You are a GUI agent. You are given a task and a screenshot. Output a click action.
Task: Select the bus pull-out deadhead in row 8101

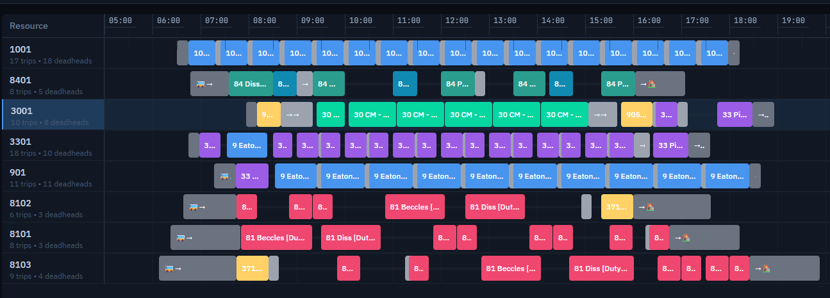tap(205, 238)
